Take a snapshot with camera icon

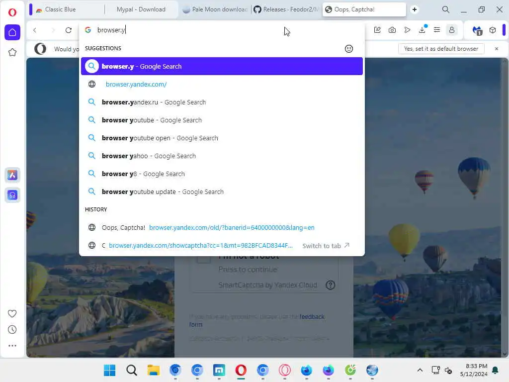(x=392, y=30)
